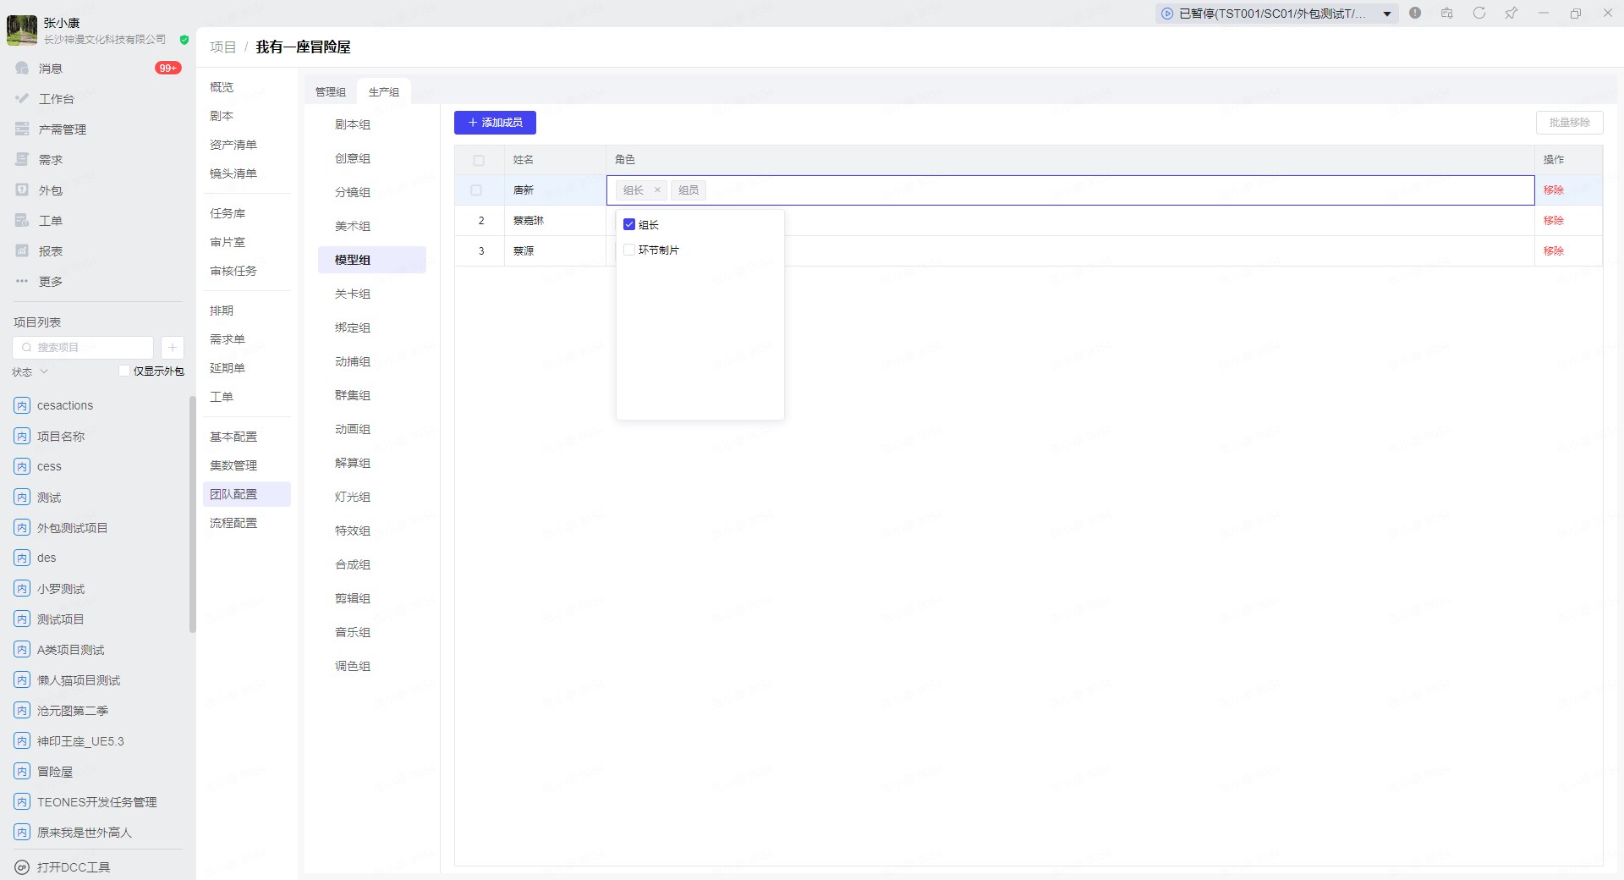Open the DCC tool icon at bottom

[22, 867]
